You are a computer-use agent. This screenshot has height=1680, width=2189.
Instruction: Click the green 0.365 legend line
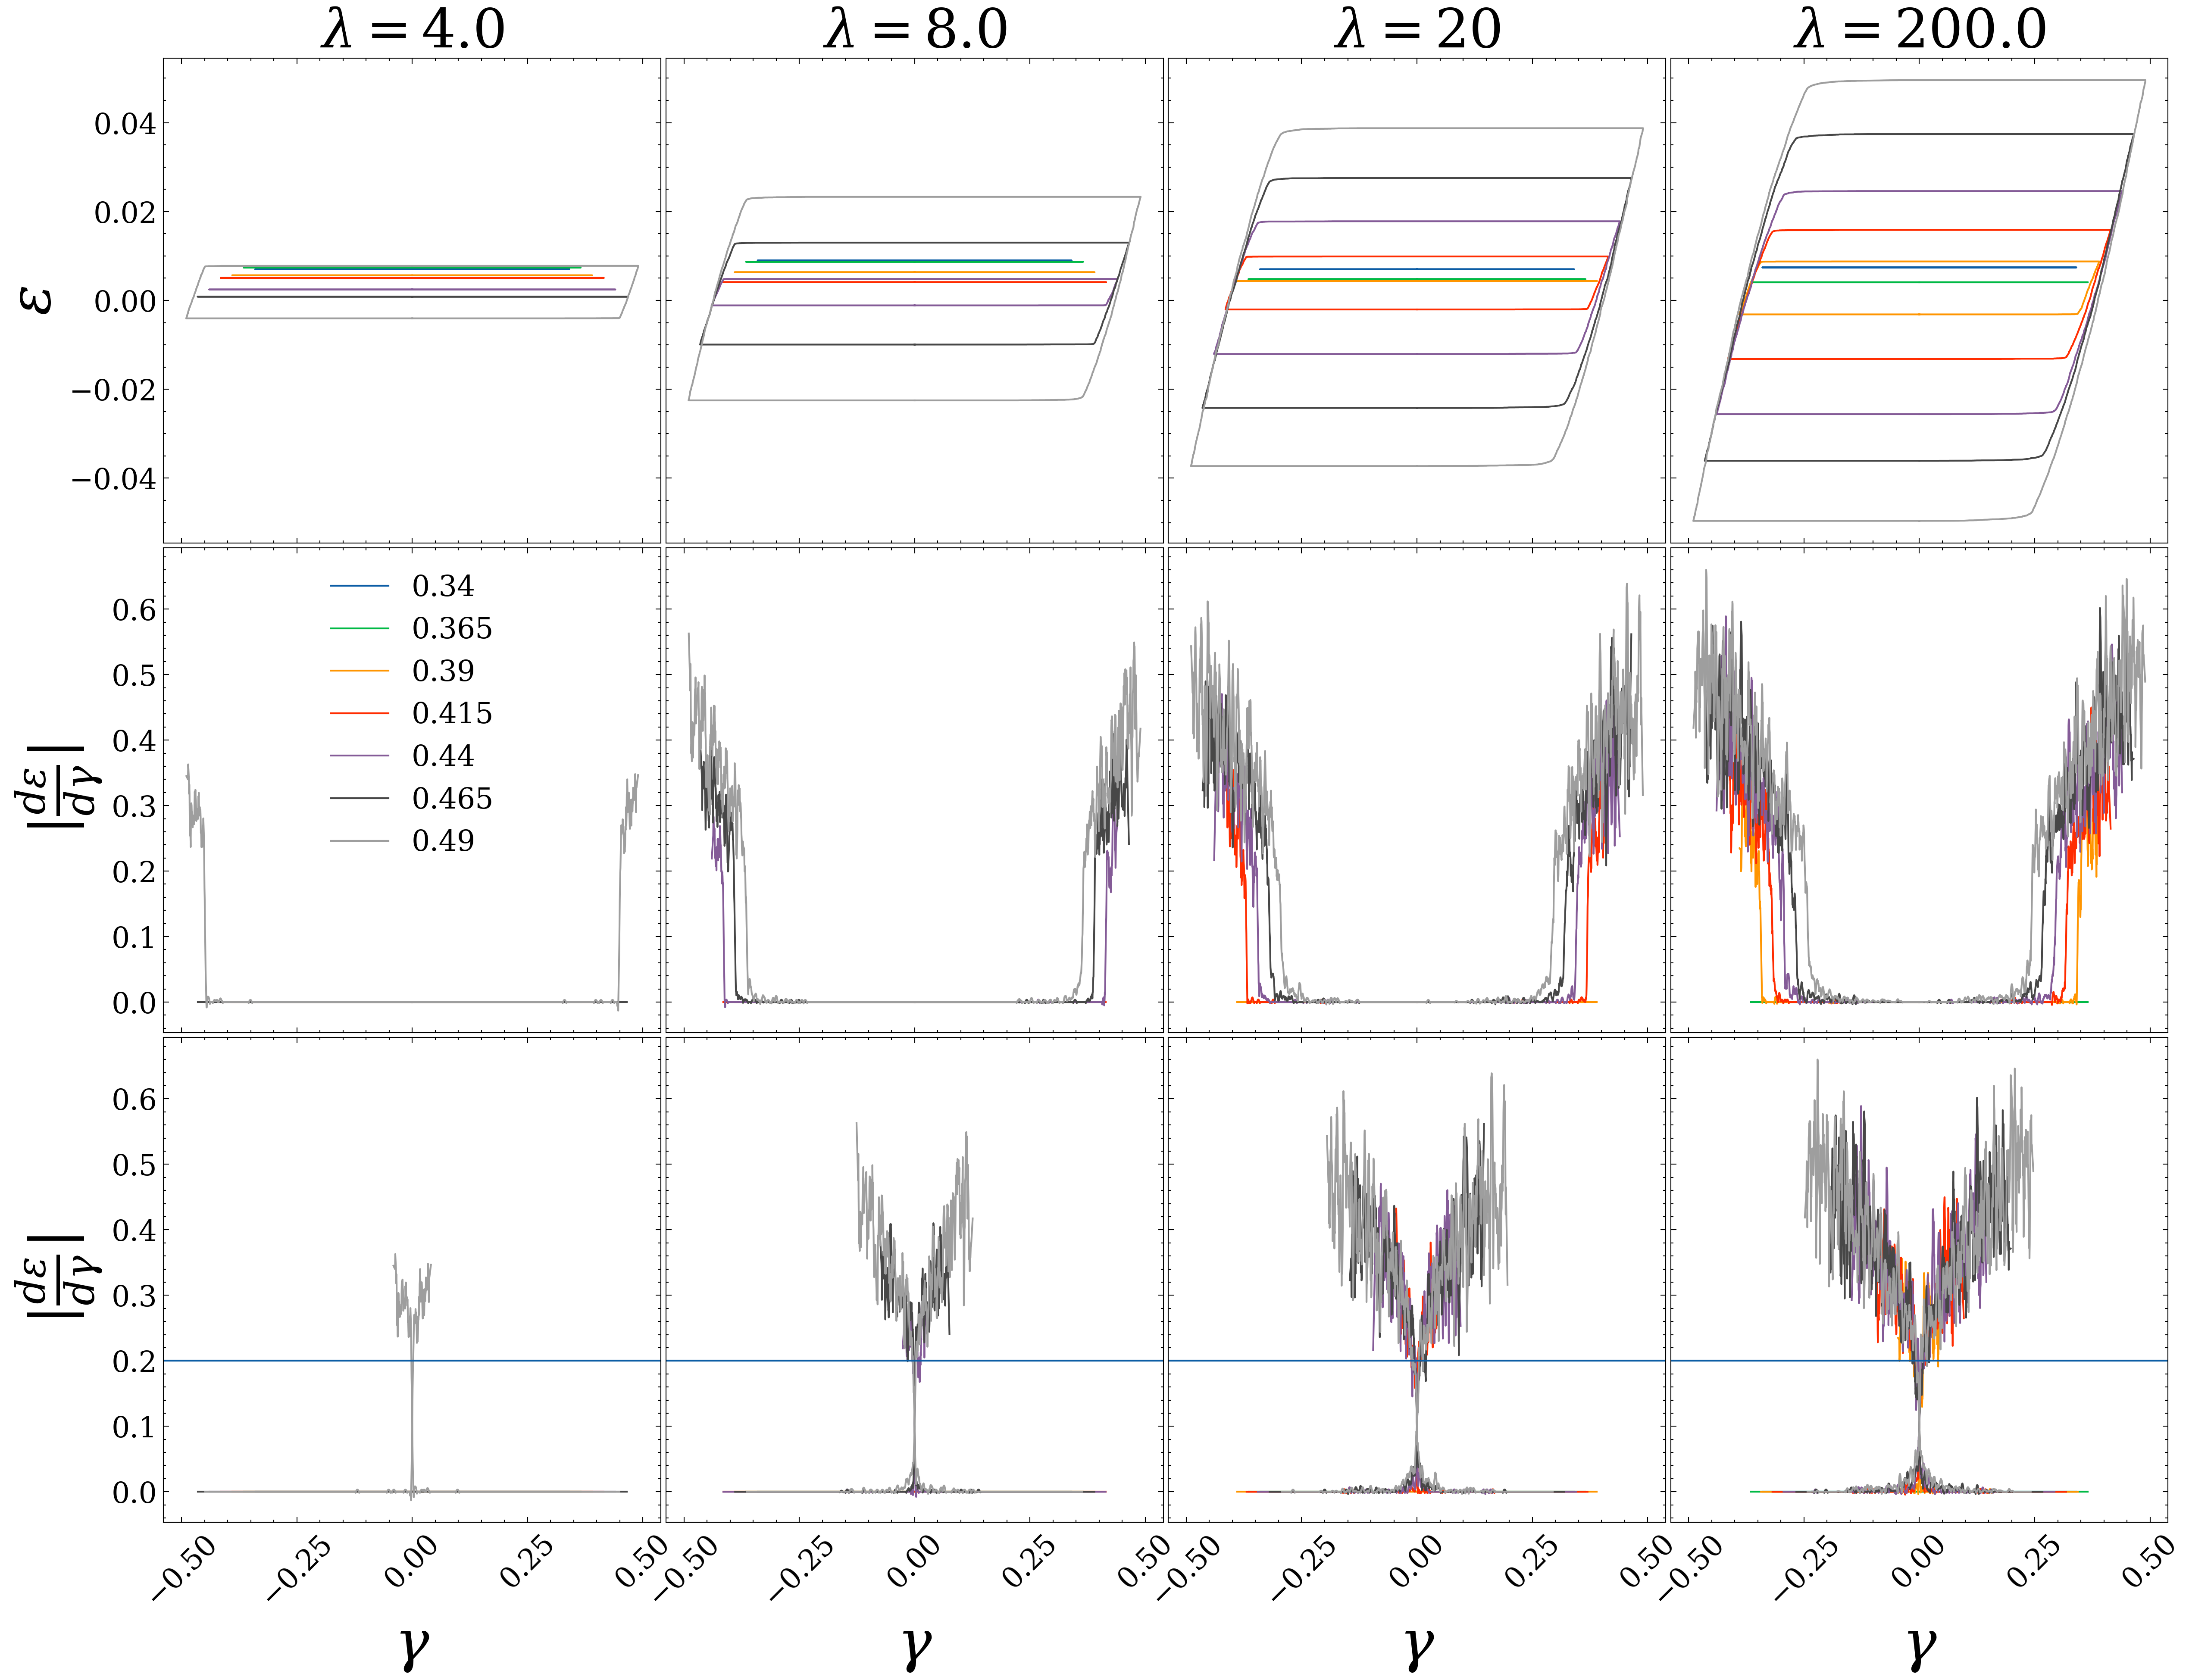click(x=359, y=628)
